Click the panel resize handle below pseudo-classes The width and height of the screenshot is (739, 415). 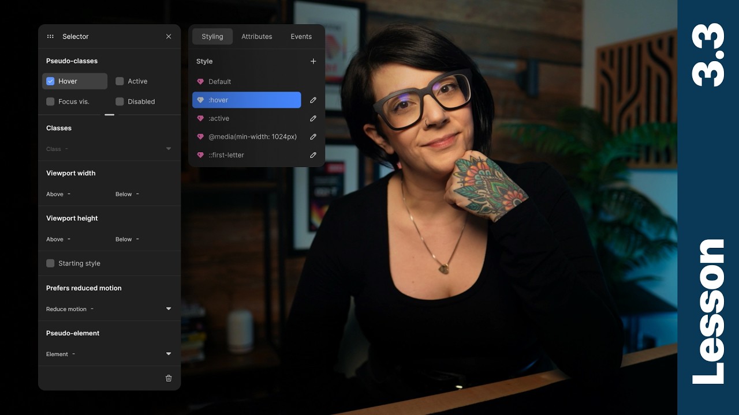[110, 115]
